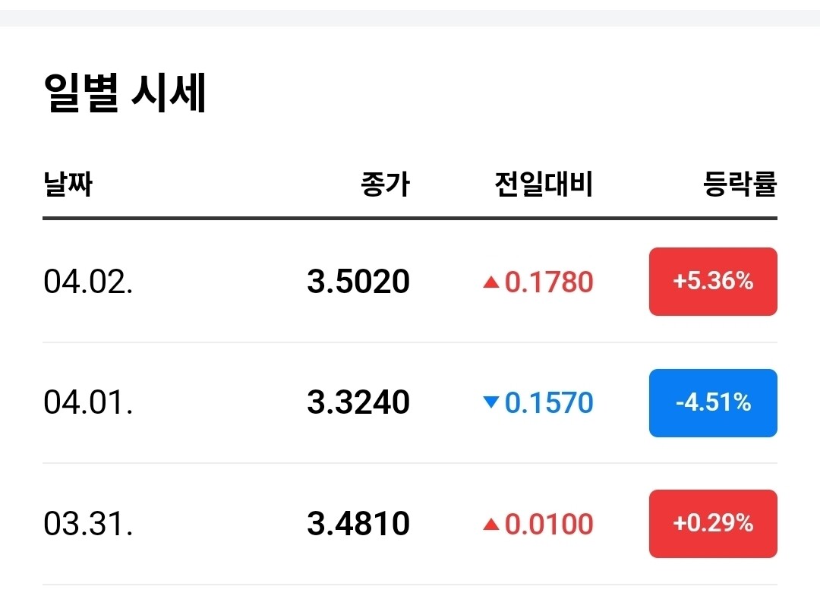The width and height of the screenshot is (820, 599).
Task: Click the closing price 3.3240
Action: click(x=358, y=402)
